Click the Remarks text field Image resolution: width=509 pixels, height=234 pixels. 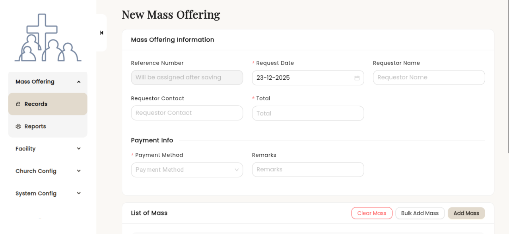(308, 169)
